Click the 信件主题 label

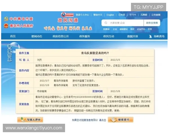pos(24,53)
